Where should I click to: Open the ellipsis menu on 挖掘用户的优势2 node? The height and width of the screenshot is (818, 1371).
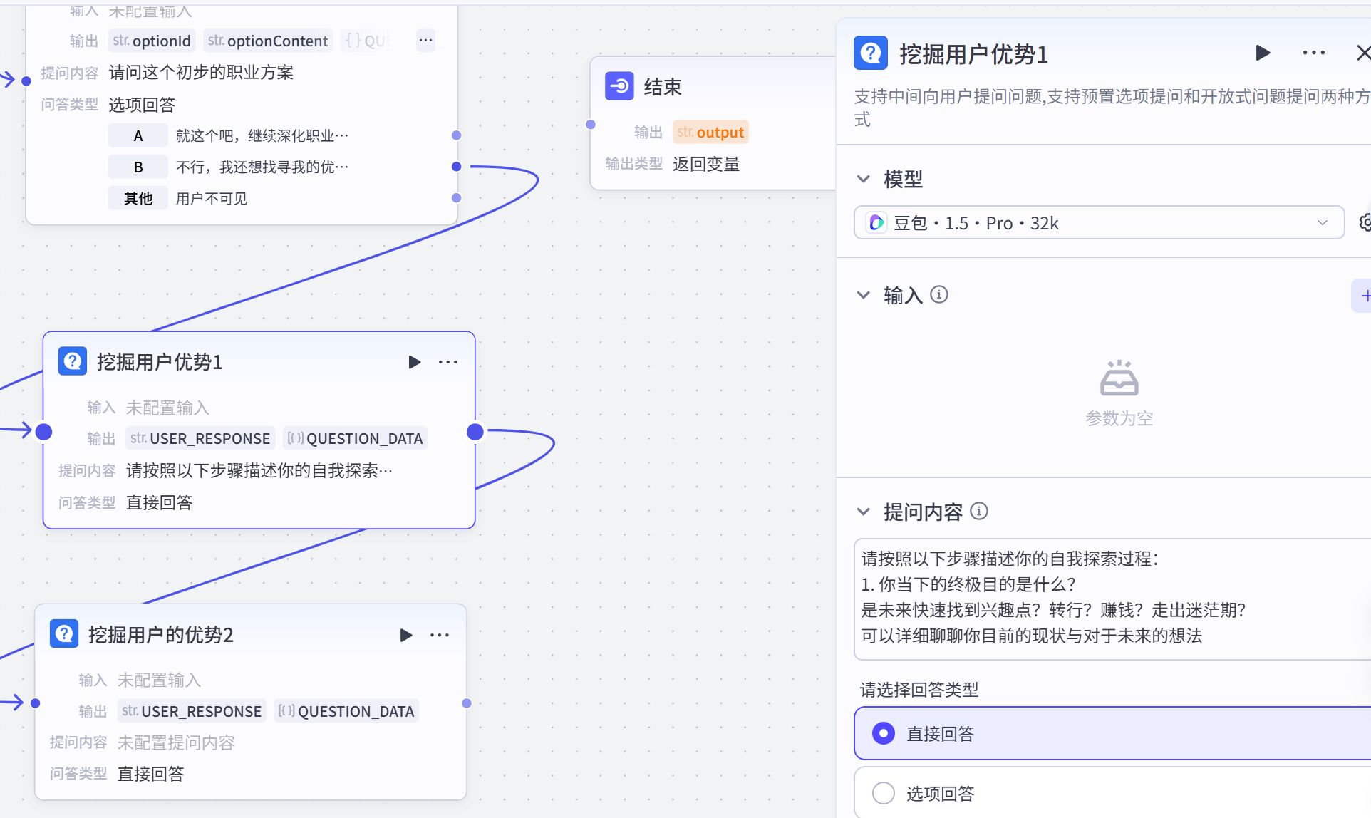[x=440, y=635]
